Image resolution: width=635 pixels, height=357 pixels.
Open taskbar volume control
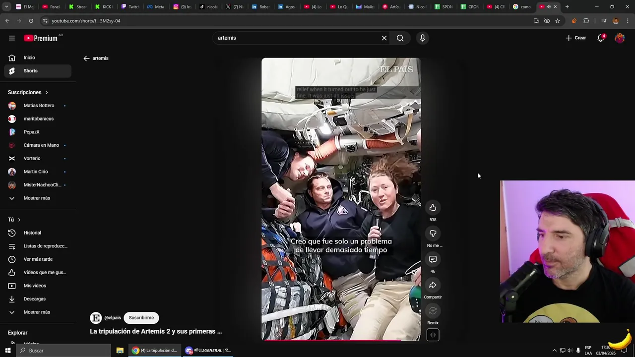pyautogui.click(x=570, y=351)
